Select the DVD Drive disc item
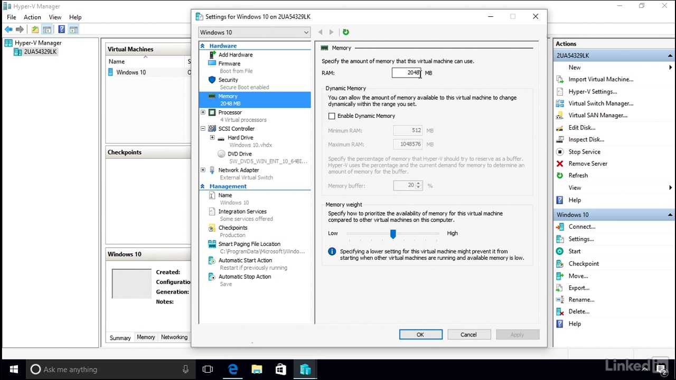This screenshot has width=676, height=380. pyautogui.click(x=239, y=154)
